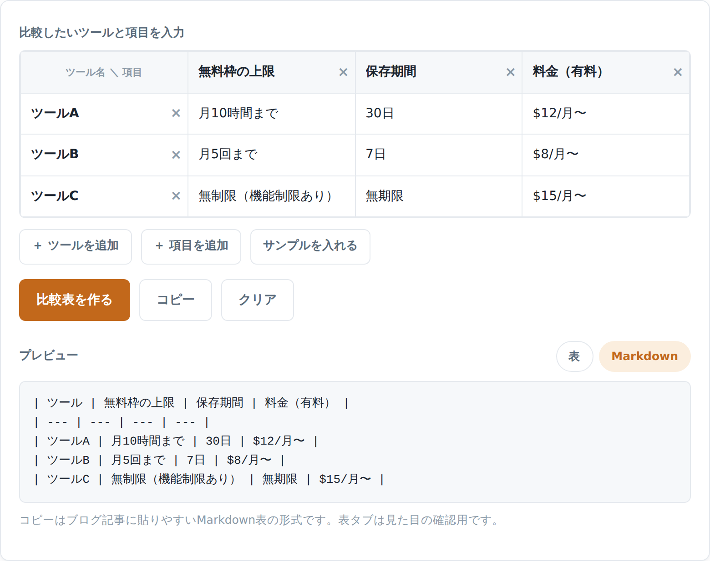This screenshot has width=710, height=561.
Task: Remove the 料金（有料） column
Action: pos(678,72)
